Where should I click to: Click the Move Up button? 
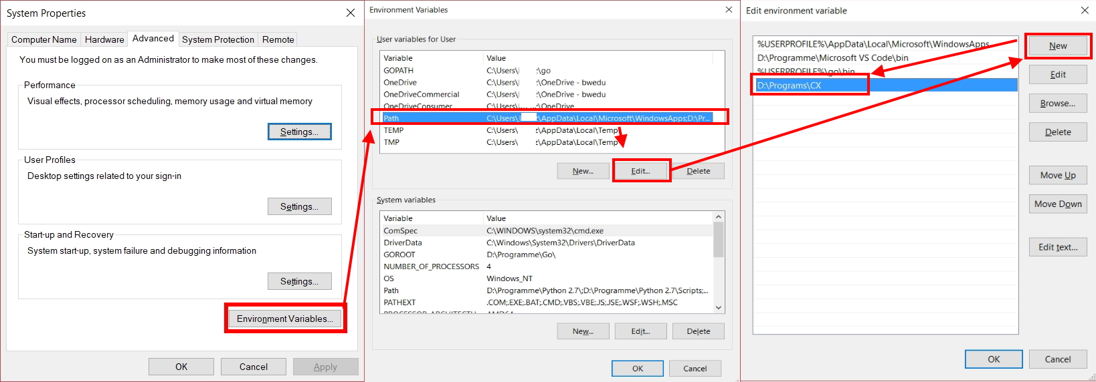(1058, 176)
